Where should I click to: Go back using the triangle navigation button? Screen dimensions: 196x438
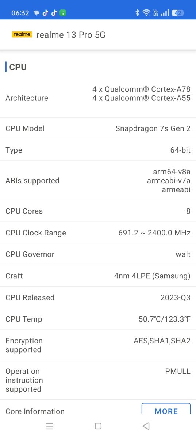146,426
